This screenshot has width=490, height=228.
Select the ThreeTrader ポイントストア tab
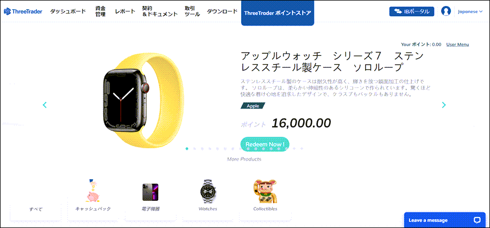(x=278, y=13)
